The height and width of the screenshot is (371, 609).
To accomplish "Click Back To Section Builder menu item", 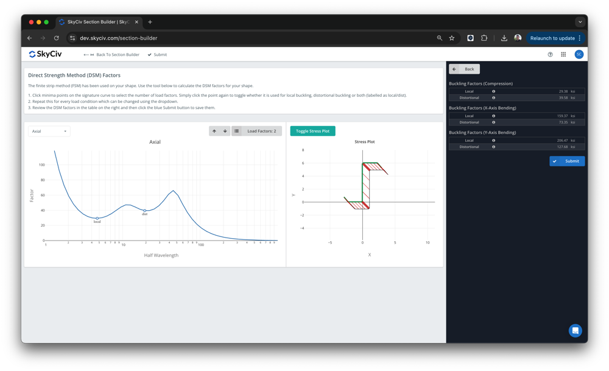I will 112,55.
